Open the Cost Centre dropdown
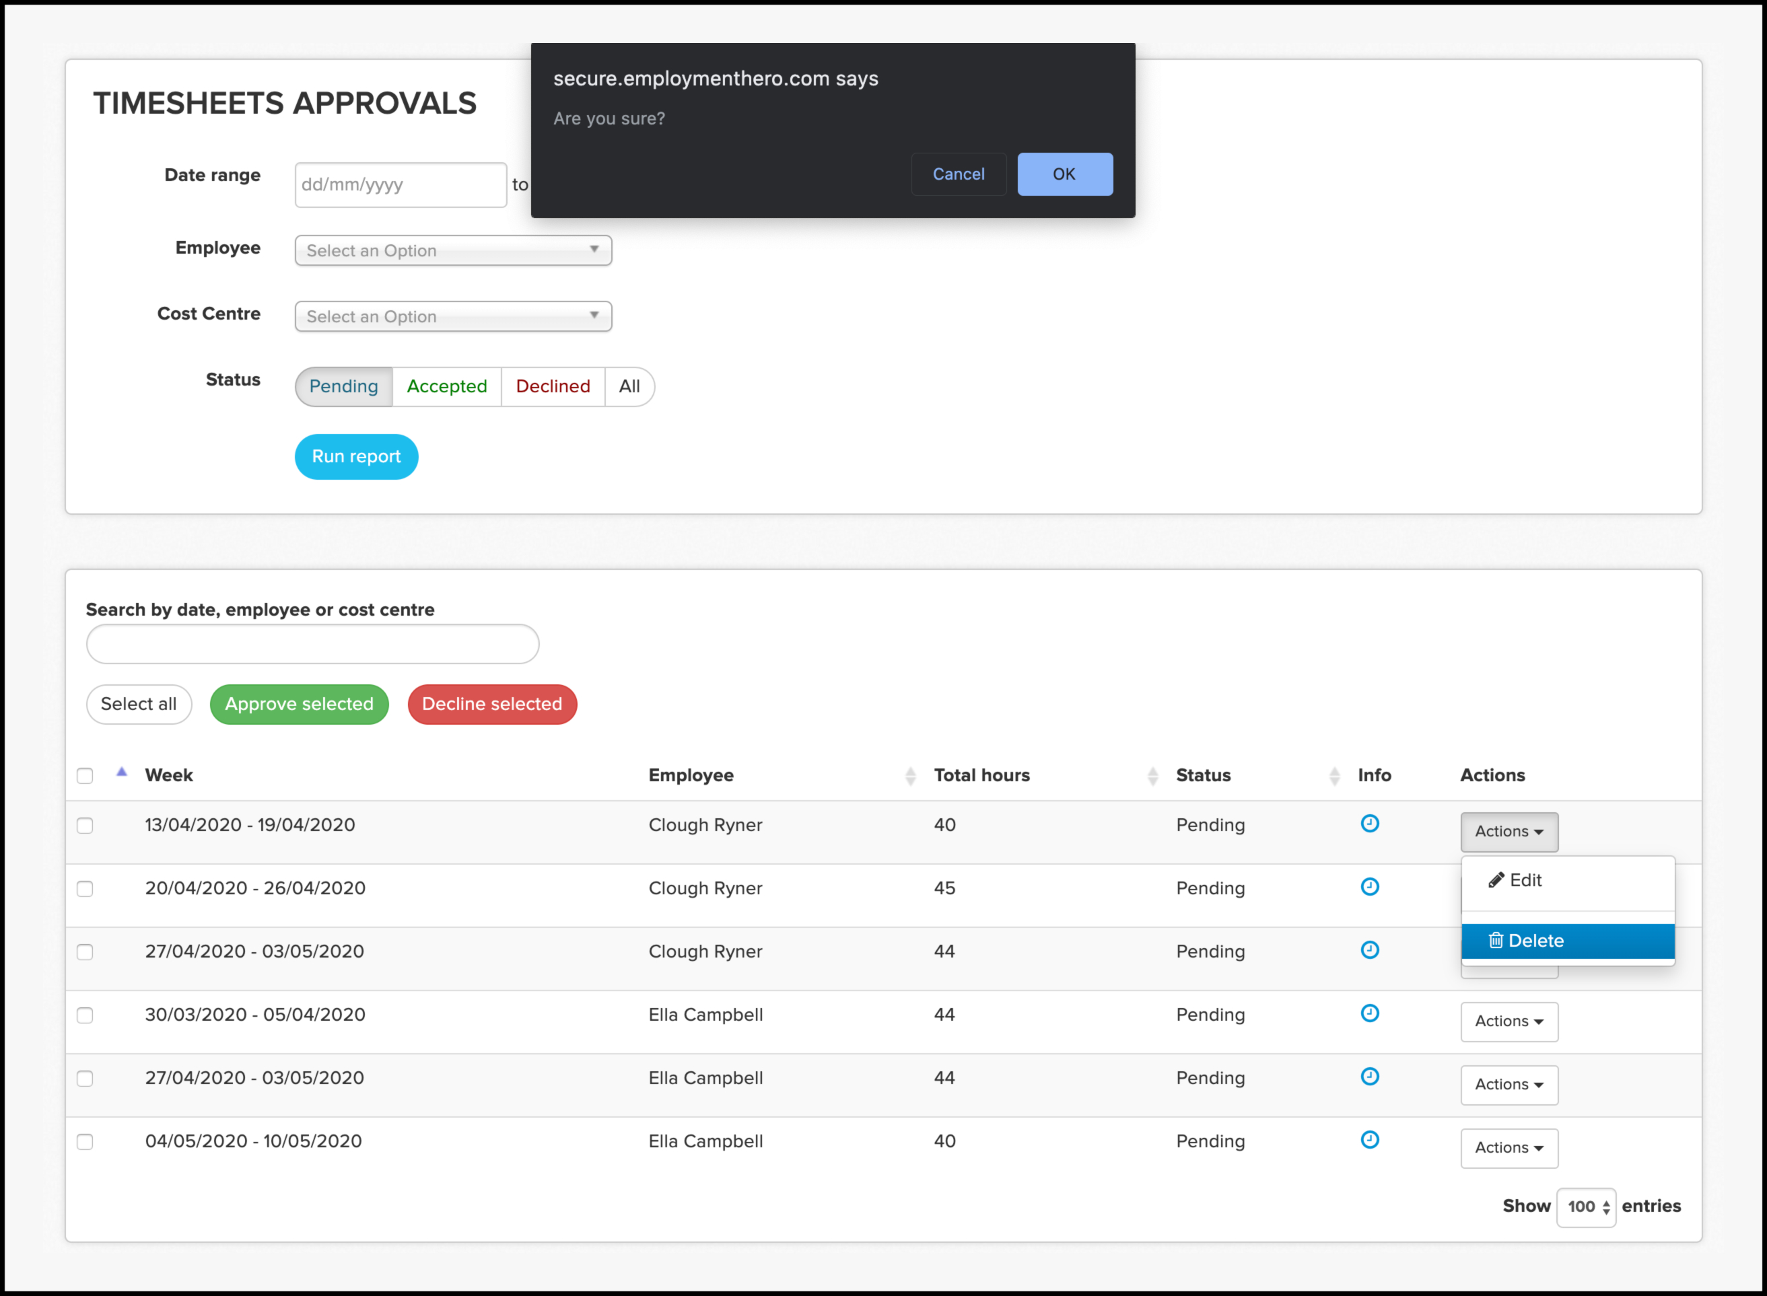1767x1296 pixels. click(x=453, y=316)
